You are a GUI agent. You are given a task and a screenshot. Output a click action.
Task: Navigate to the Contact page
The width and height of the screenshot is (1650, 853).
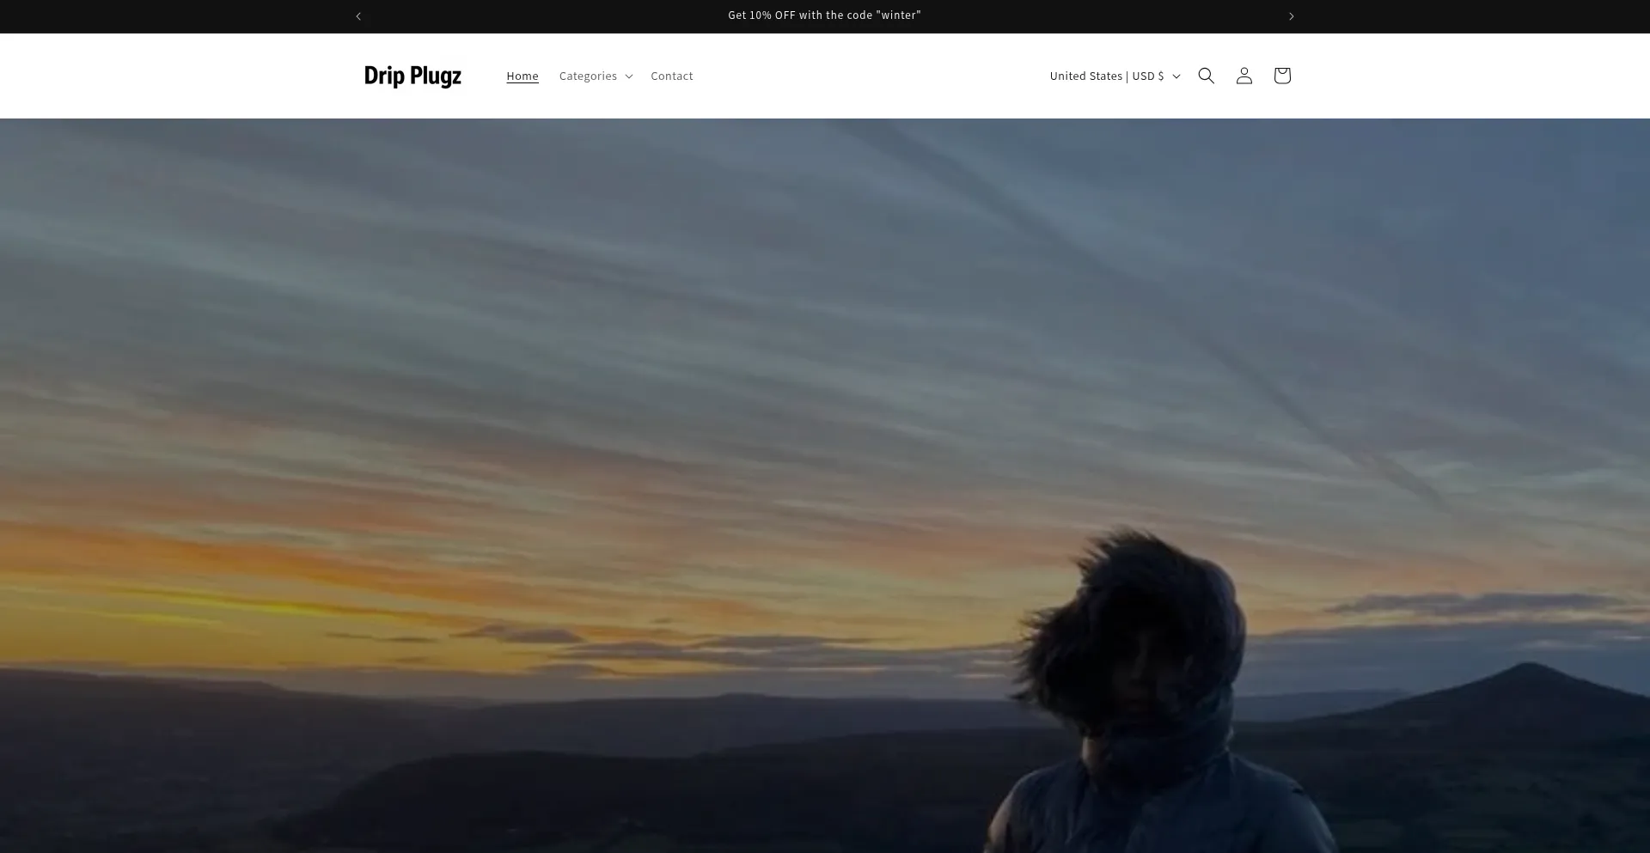(671, 76)
